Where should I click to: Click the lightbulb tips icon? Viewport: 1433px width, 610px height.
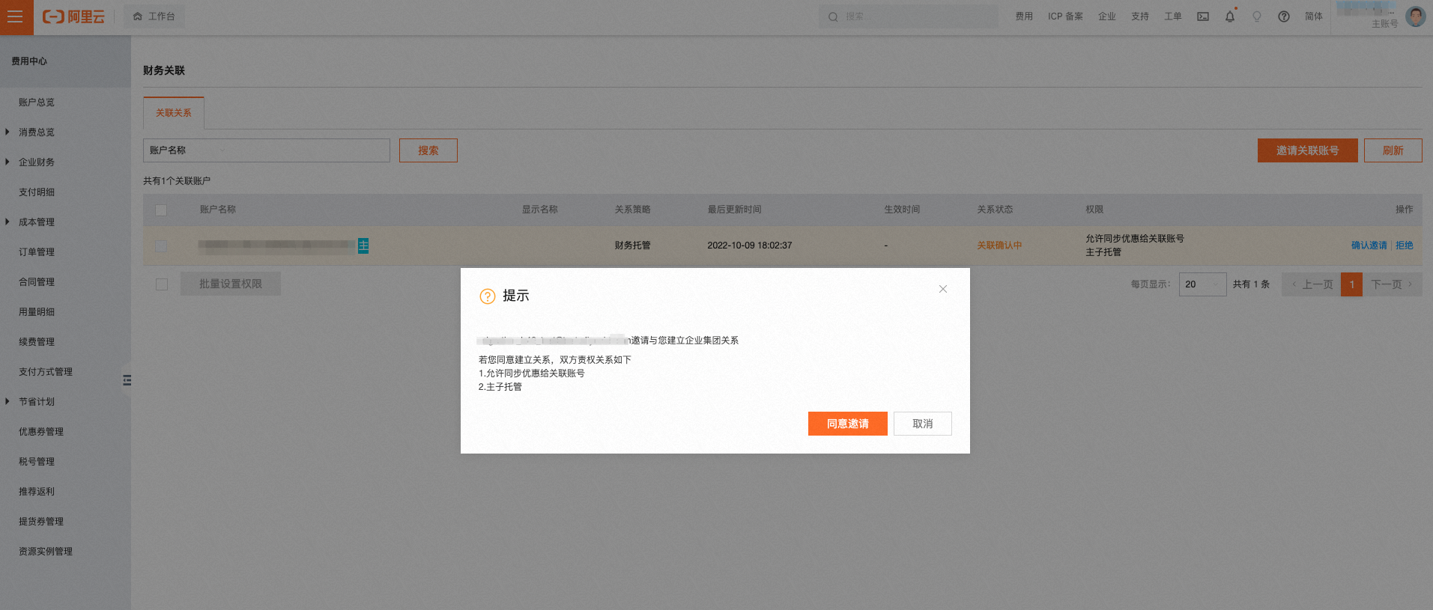(1257, 16)
